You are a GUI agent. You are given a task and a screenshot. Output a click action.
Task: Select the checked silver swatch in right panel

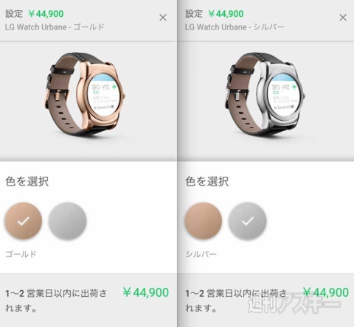coord(247,221)
